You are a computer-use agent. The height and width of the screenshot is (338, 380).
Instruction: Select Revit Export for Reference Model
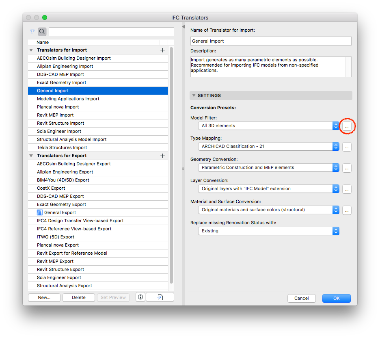[98, 253]
